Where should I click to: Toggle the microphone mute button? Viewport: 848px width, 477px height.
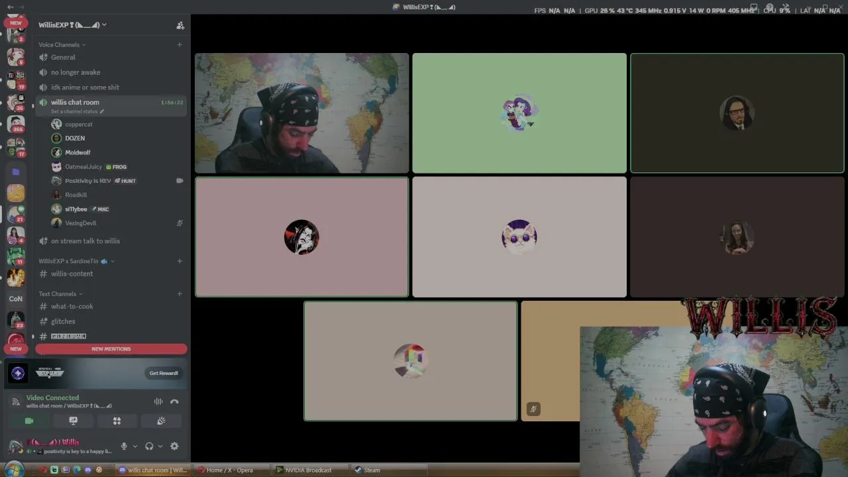[123, 447]
